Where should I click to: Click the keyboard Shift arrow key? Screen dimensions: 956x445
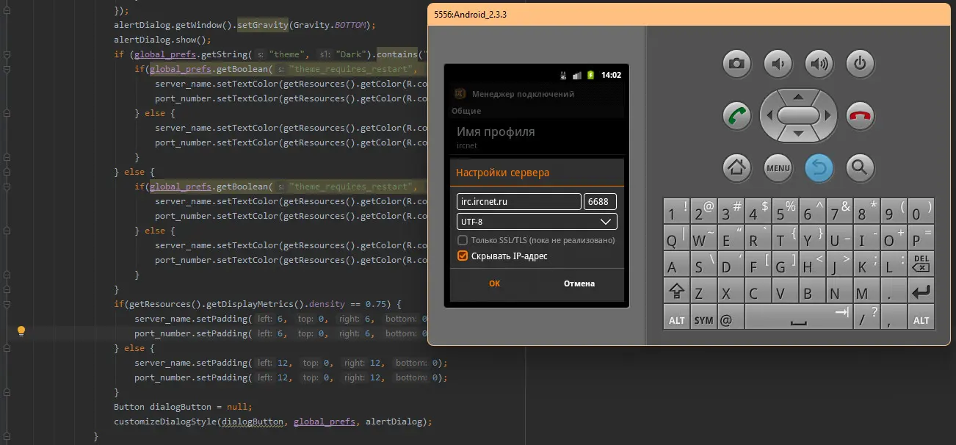click(x=676, y=292)
